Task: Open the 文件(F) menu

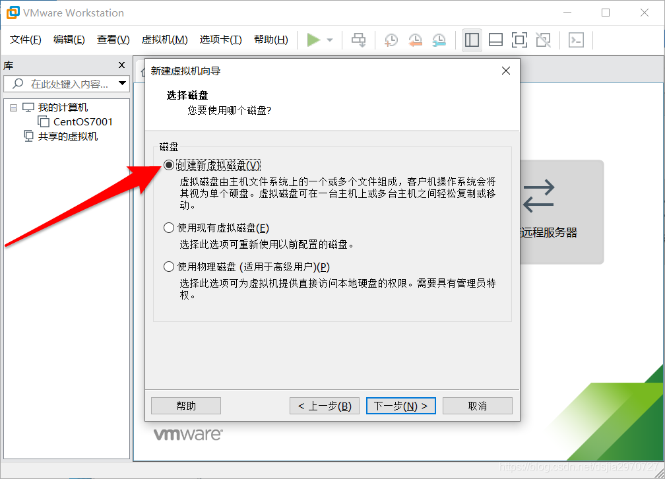Action: [x=26, y=40]
